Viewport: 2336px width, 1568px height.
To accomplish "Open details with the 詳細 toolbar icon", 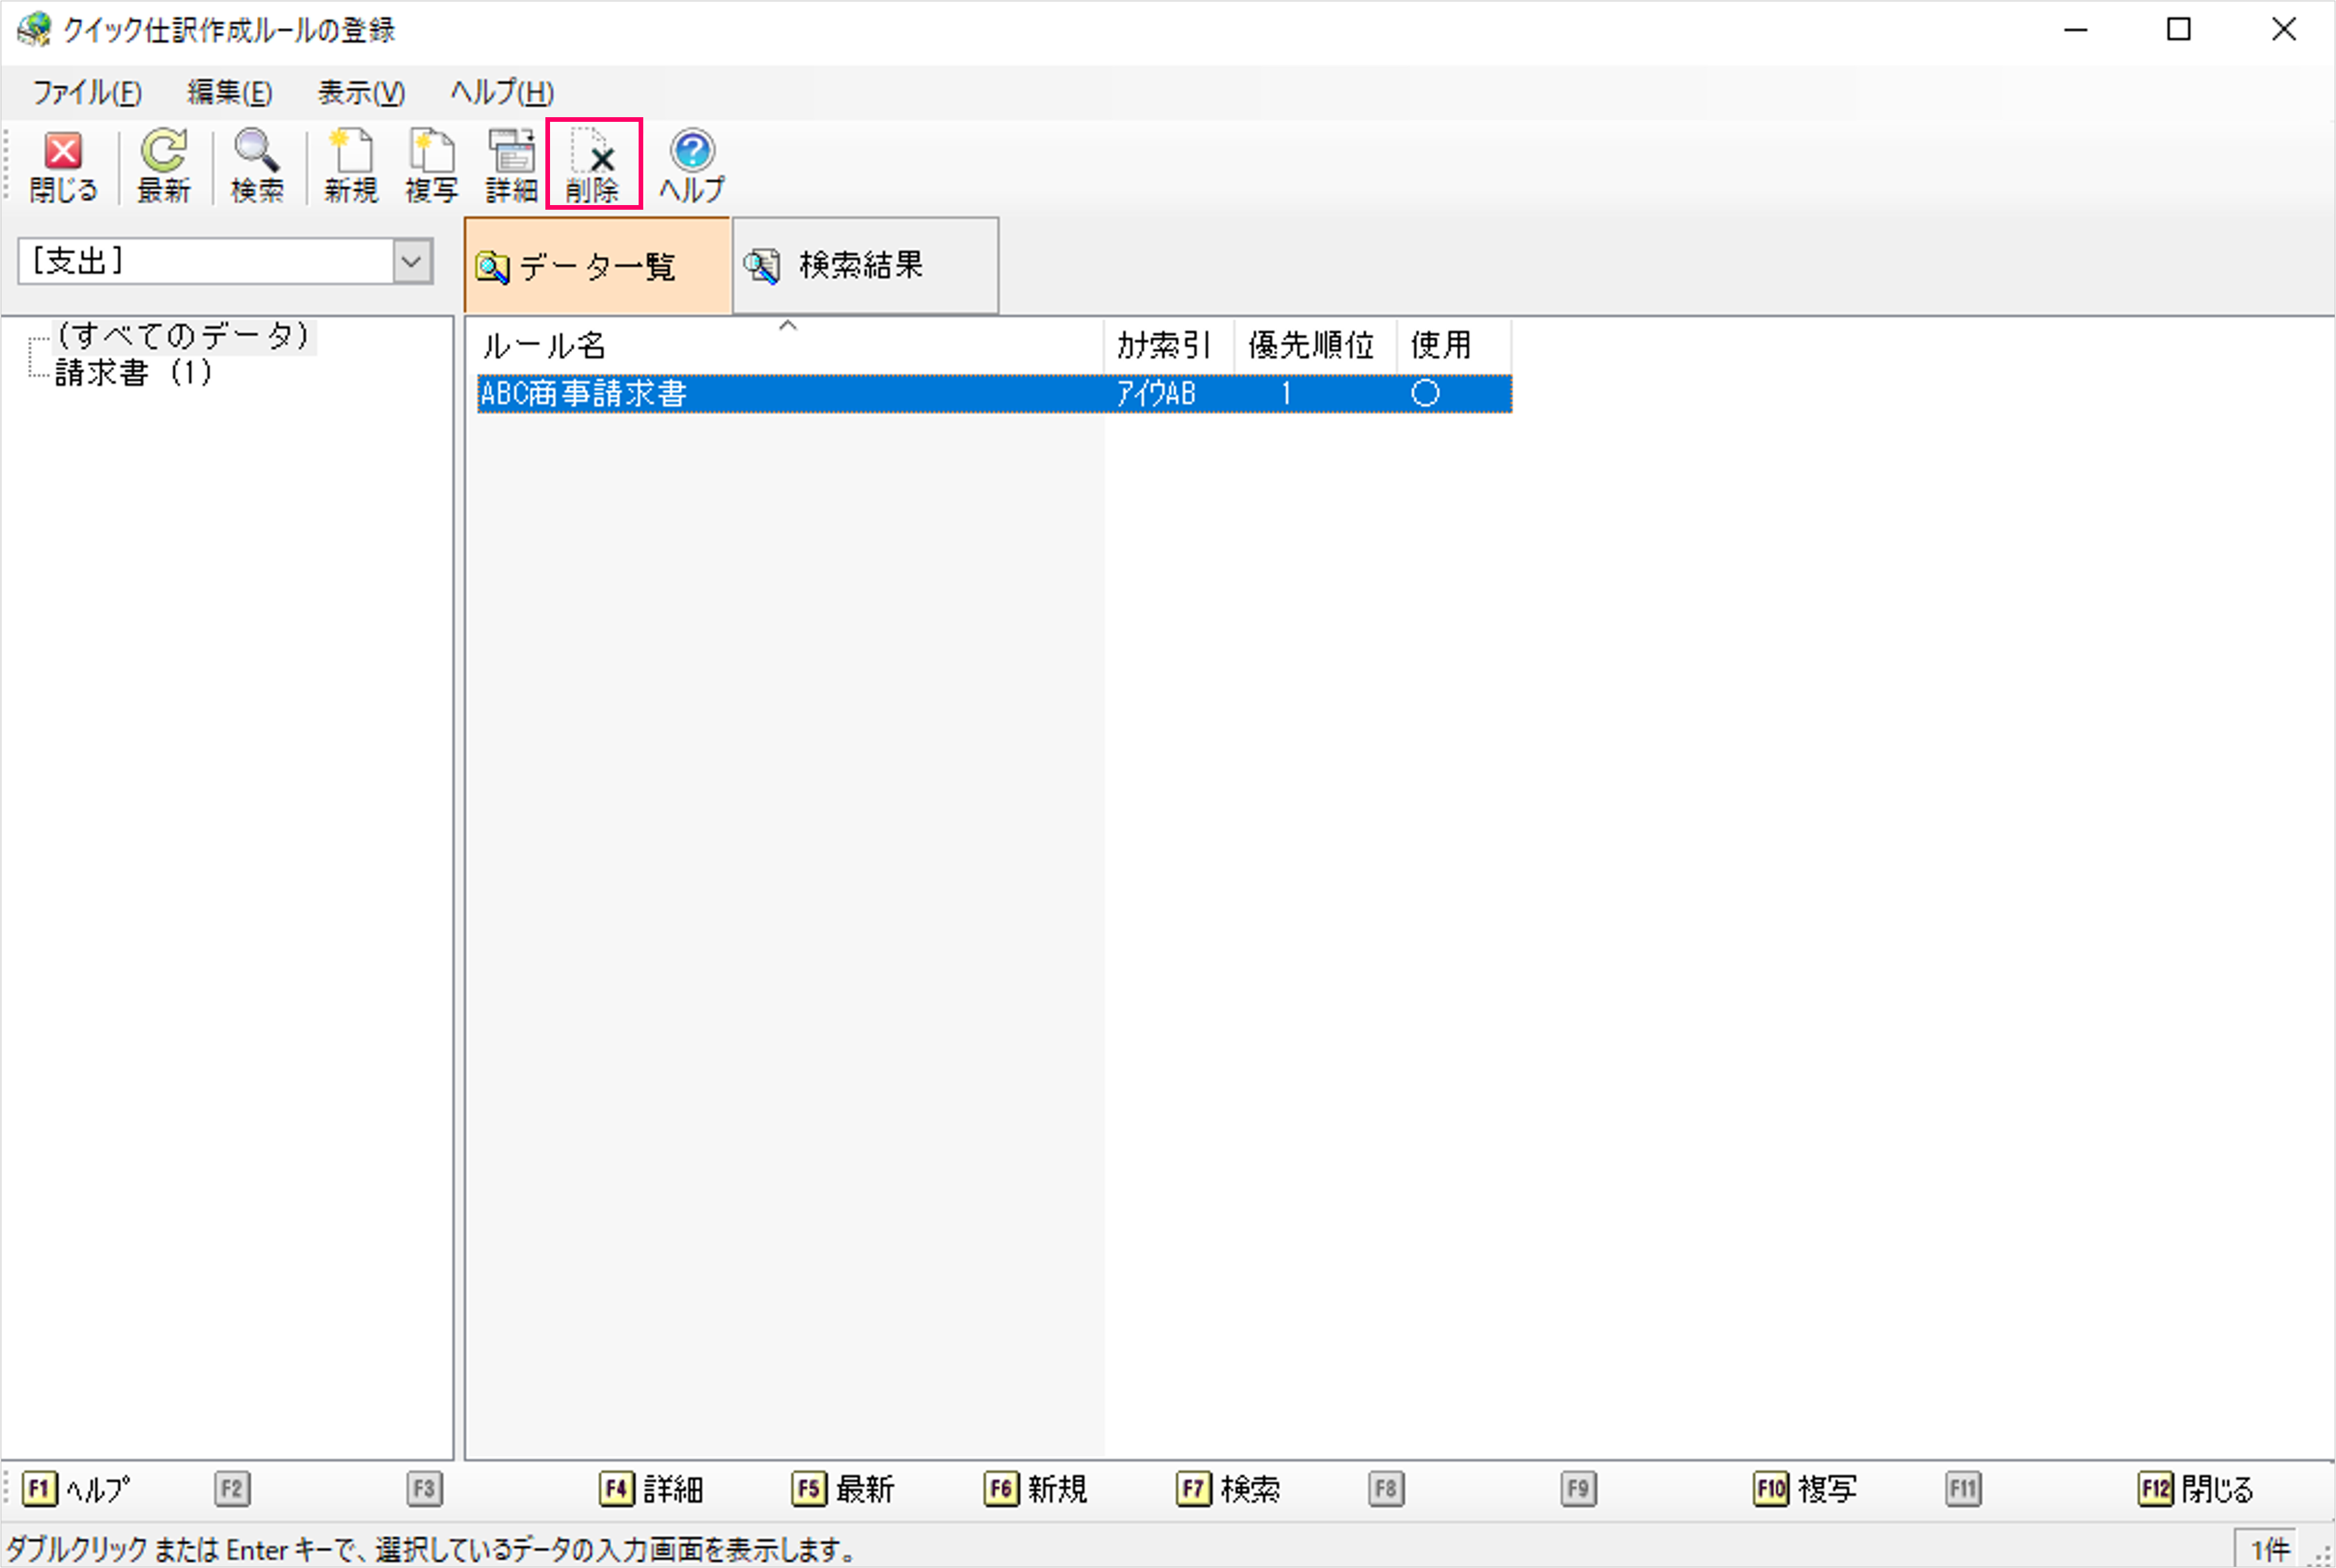I will [x=511, y=165].
